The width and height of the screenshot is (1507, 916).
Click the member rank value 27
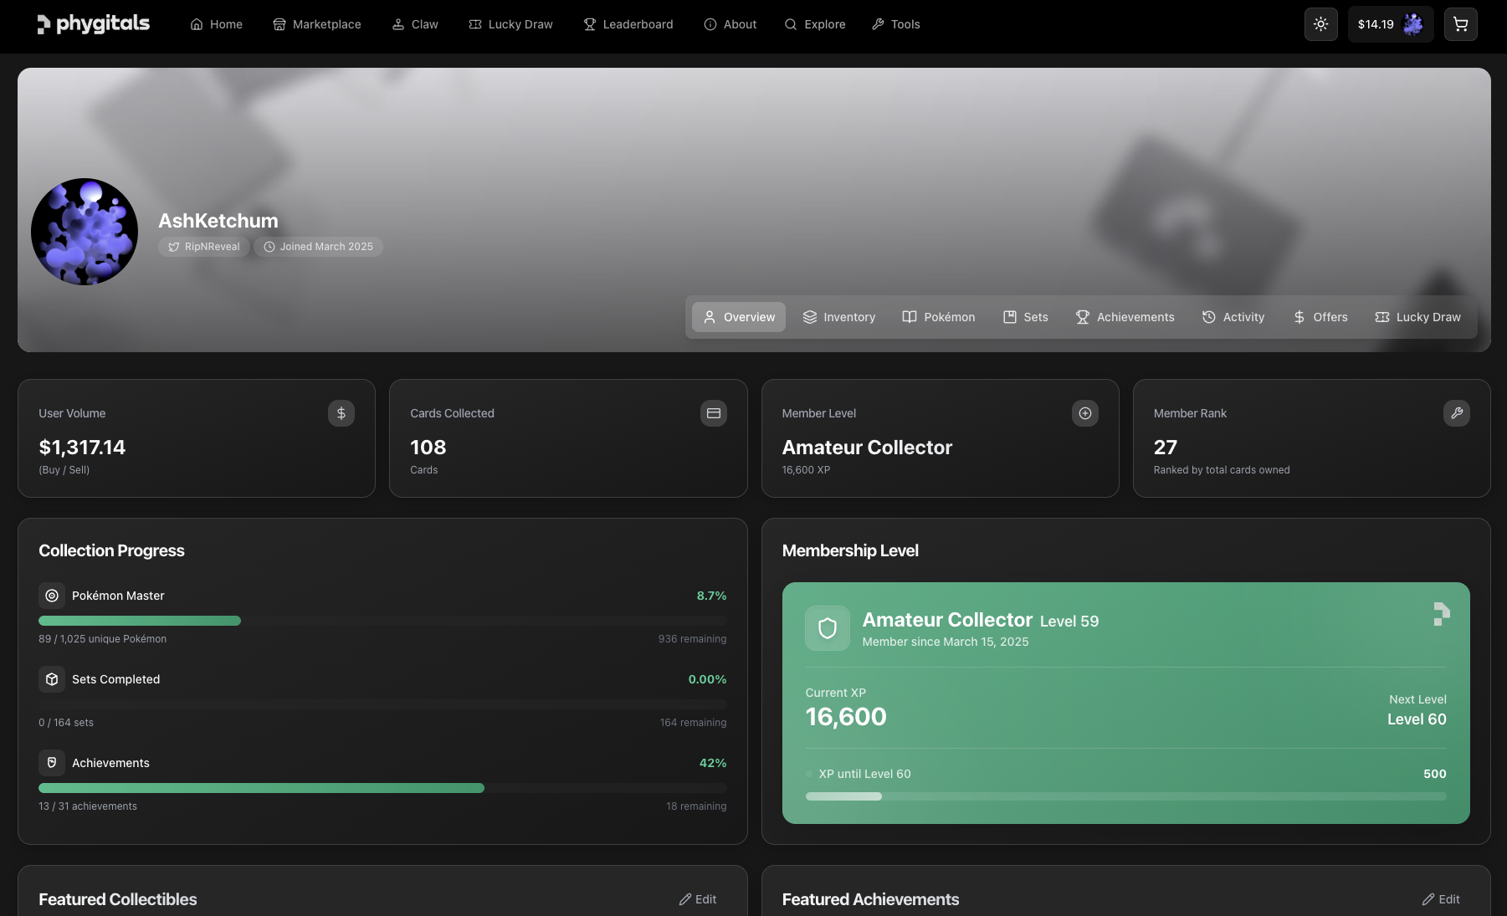1166,448
